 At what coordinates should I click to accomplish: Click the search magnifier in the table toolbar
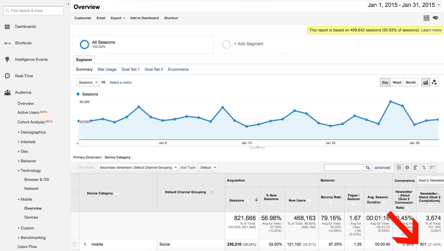(x=367, y=167)
